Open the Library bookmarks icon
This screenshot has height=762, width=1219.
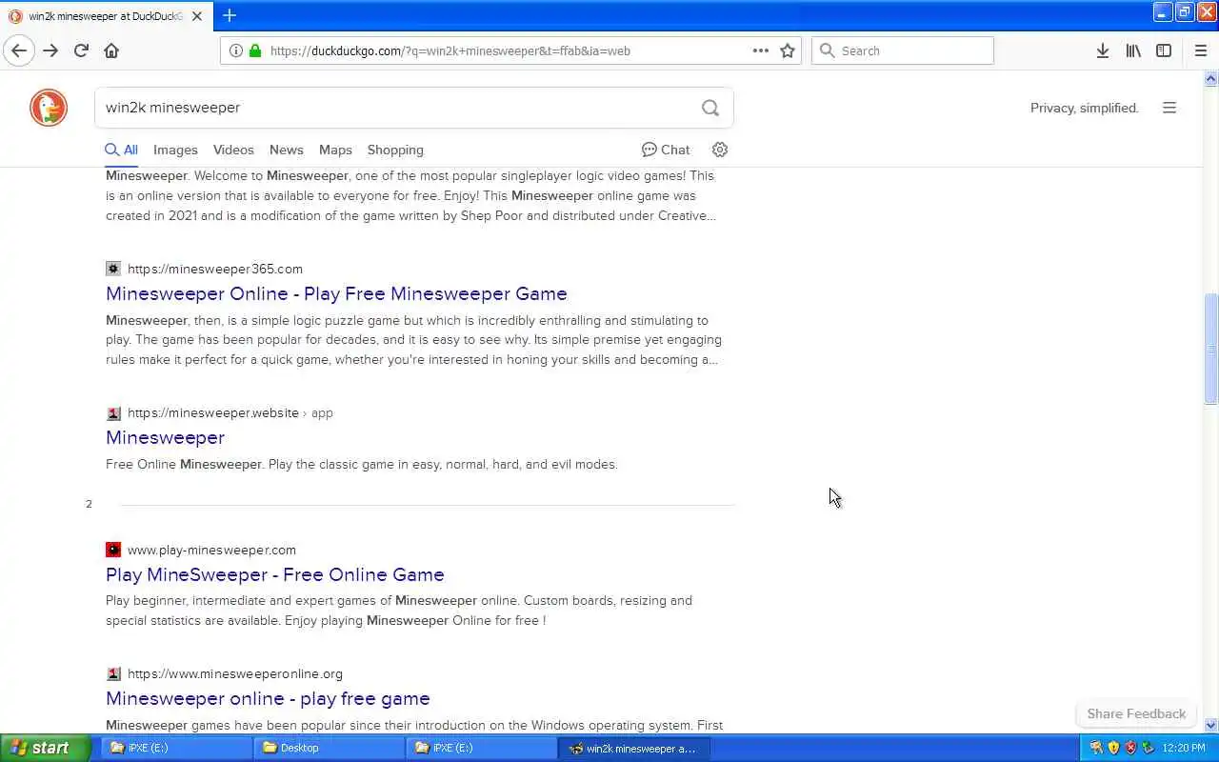tap(1133, 50)
